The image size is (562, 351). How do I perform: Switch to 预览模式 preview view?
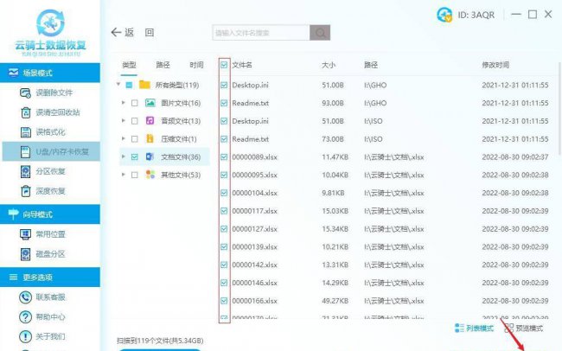coord(524,328)
